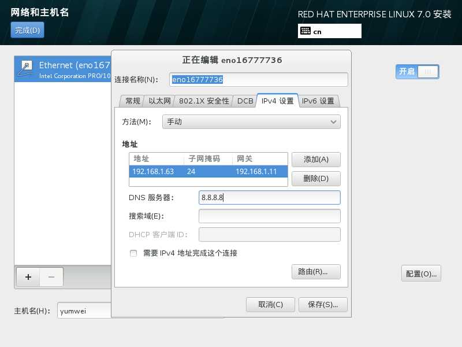Click the 删除(D) delete address button
Image resolution: width=462 pixels, height=347 pixels.
[316, 179]
